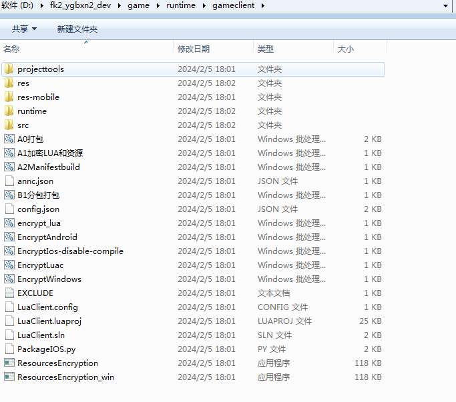
Task: Select the LuaClient.luaproj file name
Action: tap(49, 321)
